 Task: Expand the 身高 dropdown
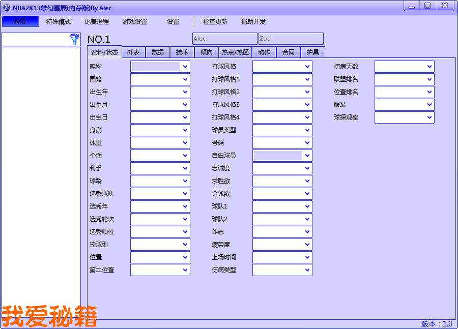pos(185,130)
